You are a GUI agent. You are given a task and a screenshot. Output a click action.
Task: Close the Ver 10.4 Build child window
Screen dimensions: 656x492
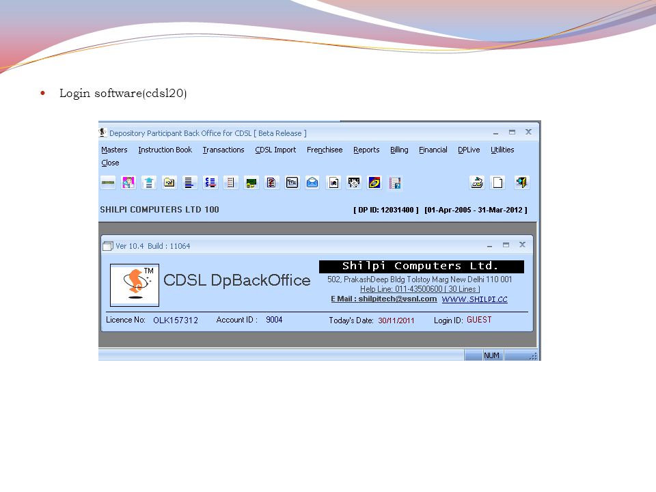tap(522, 245)
